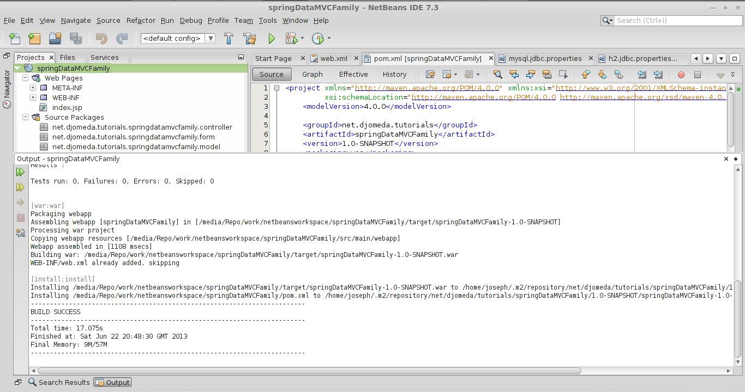Open the web.xml editor tab
Screen dimensions: 745x392
coord(334,58)
